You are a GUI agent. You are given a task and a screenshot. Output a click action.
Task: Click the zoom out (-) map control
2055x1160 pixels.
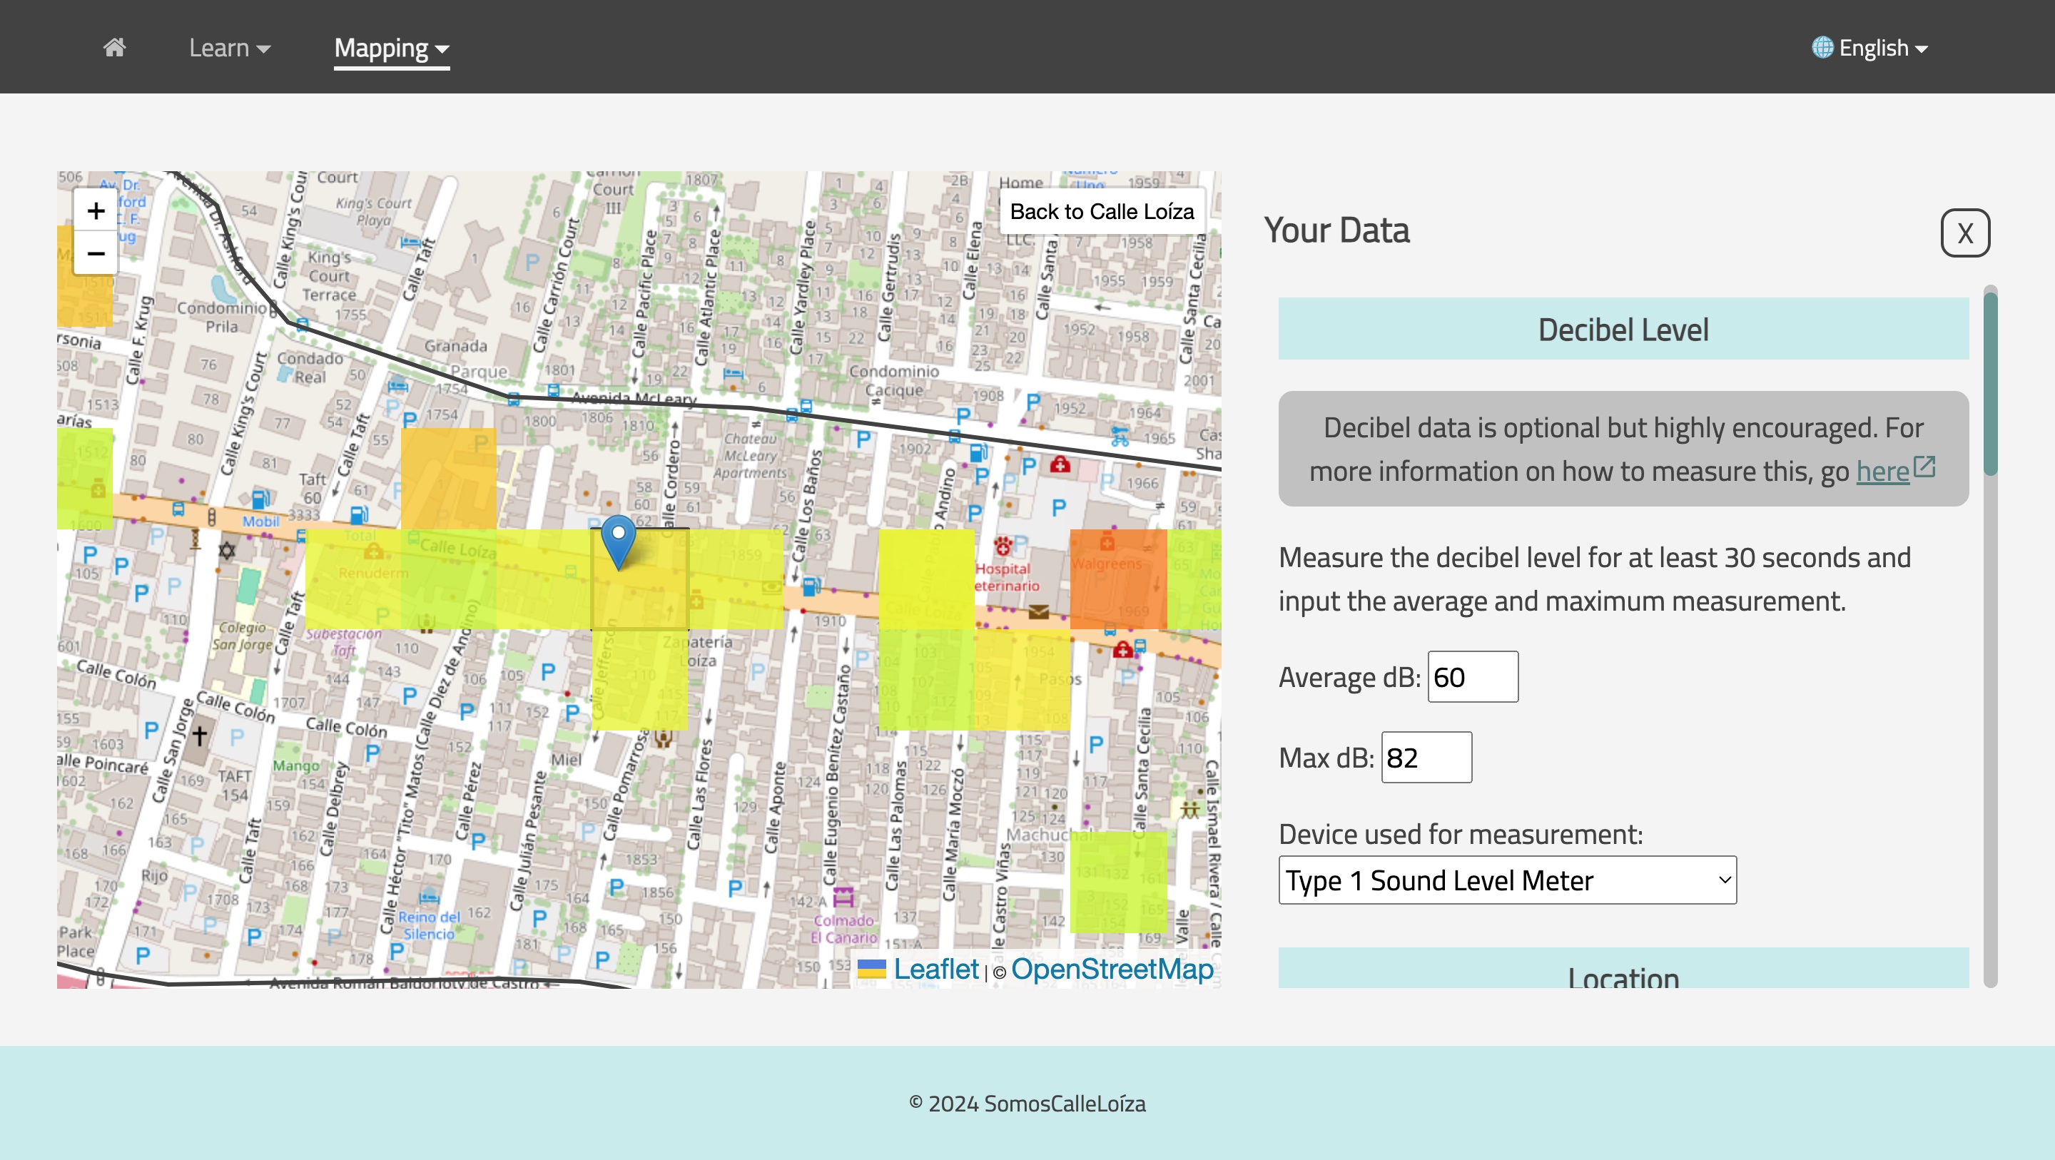pyautogui.click(x=95, y=254)
